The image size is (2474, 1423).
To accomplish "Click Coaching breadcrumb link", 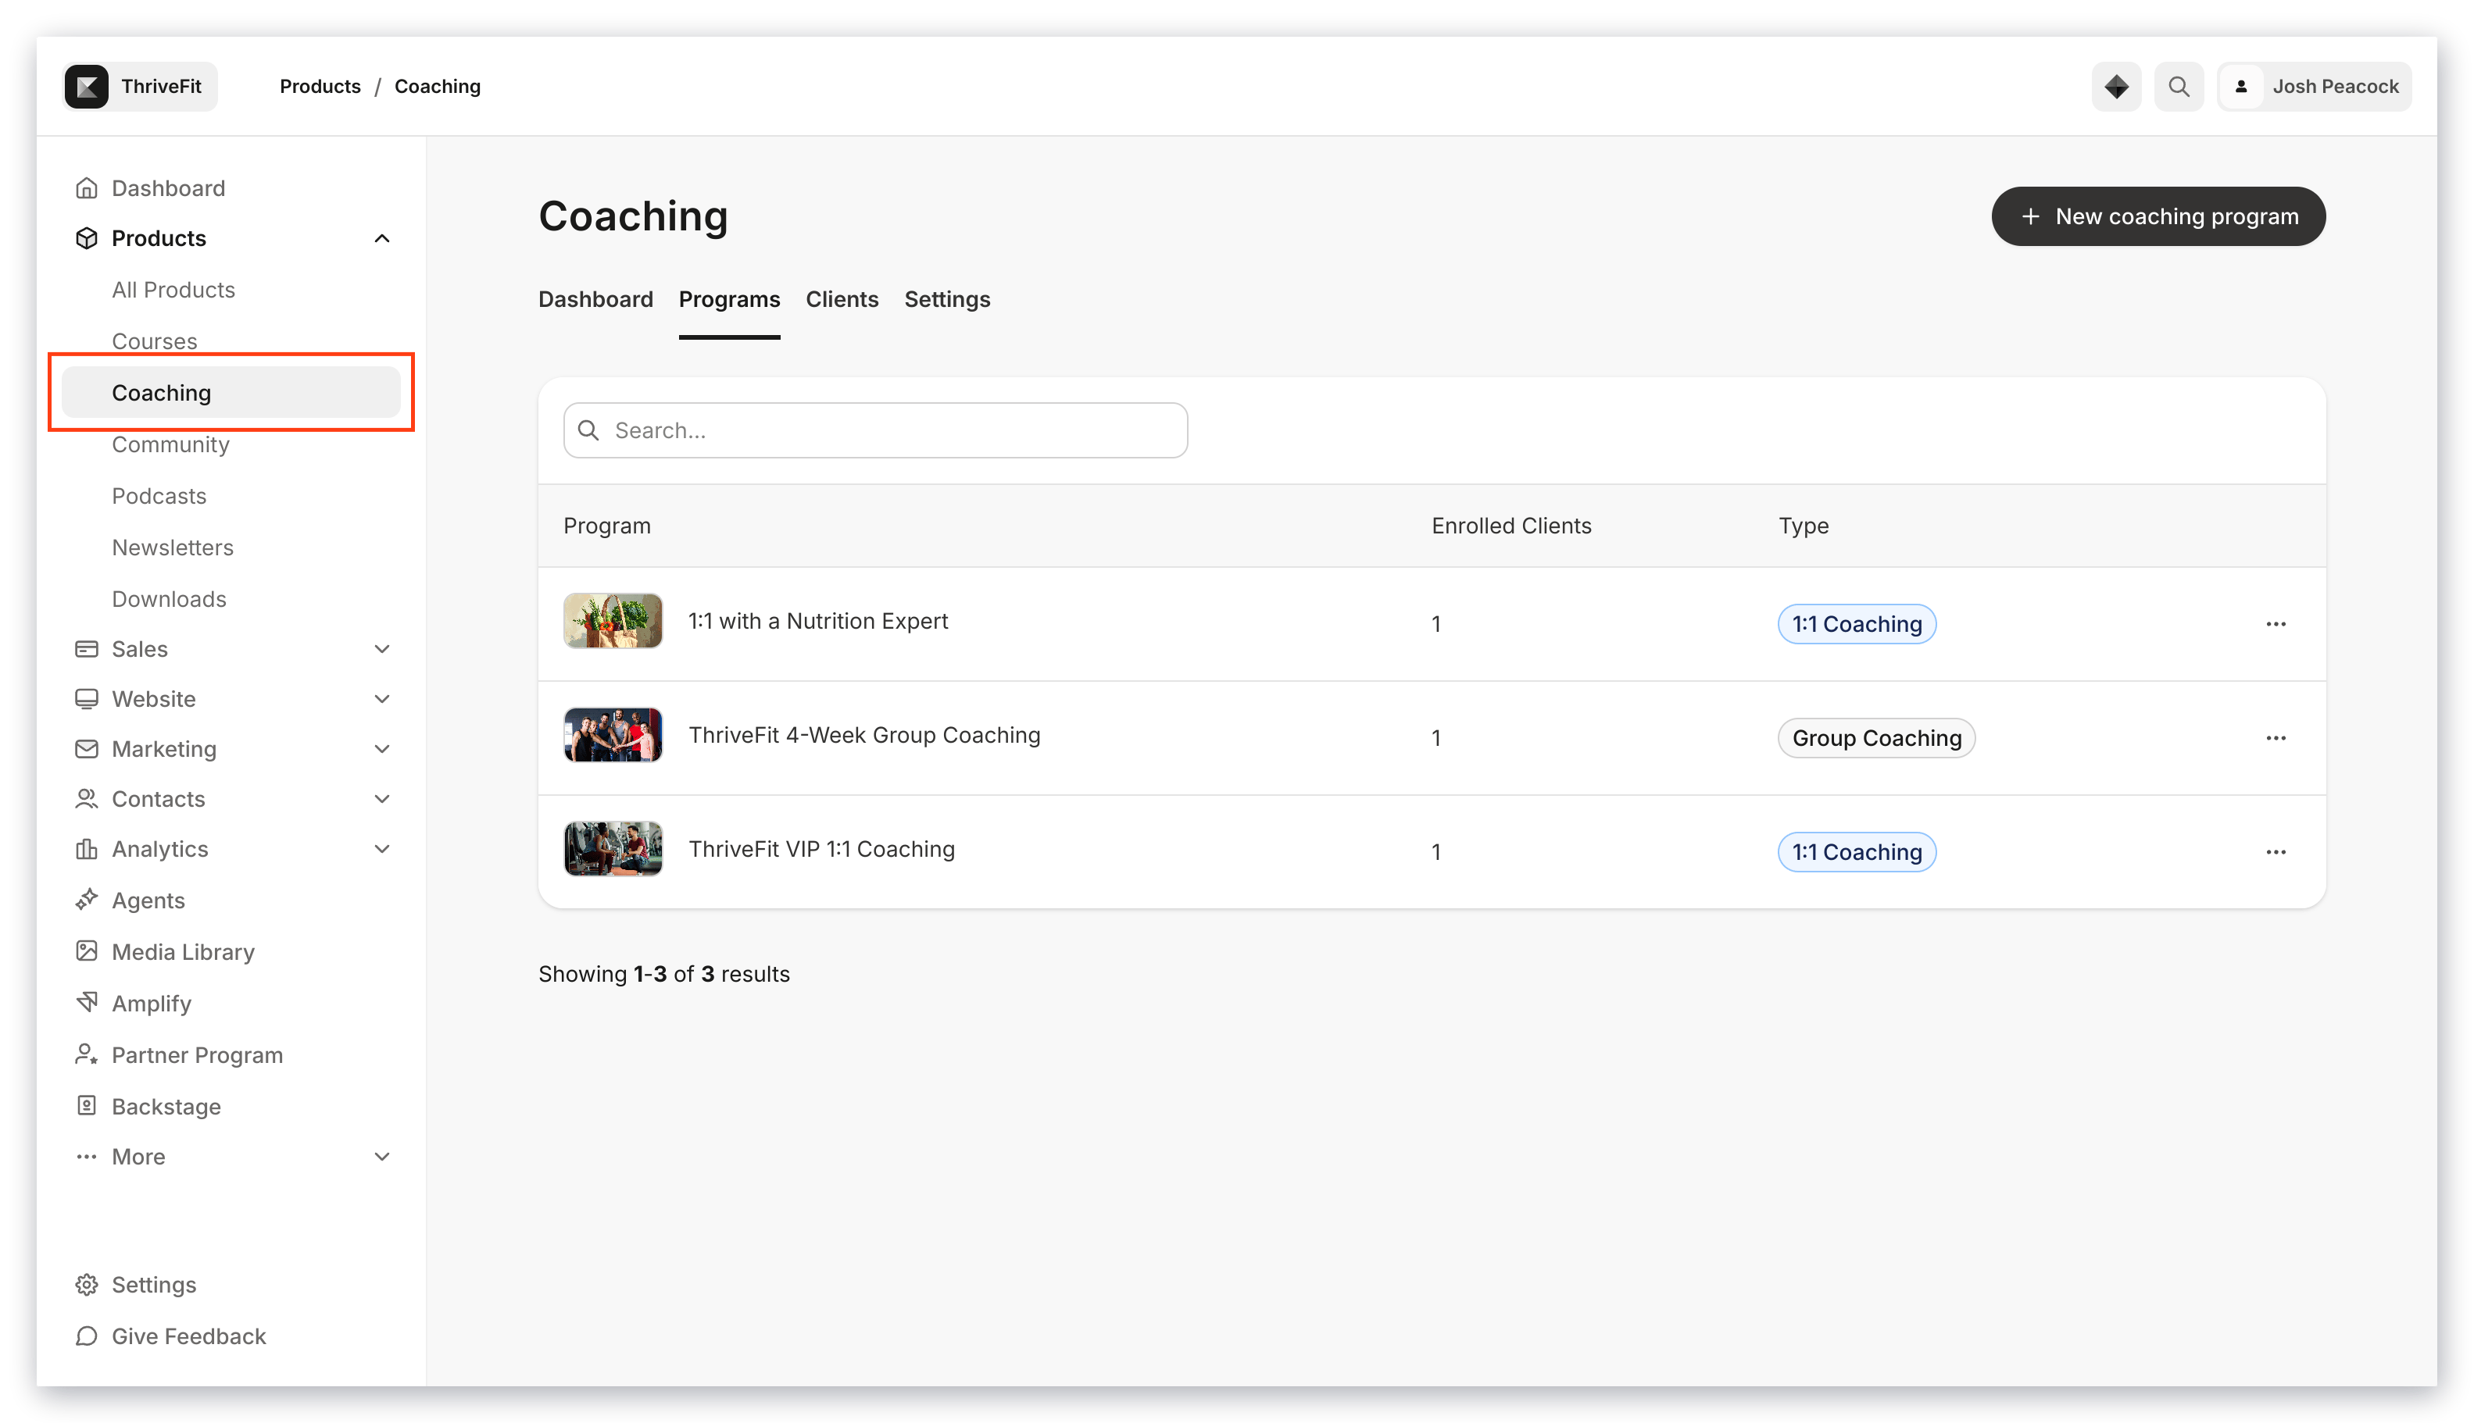I will point(437,86).
